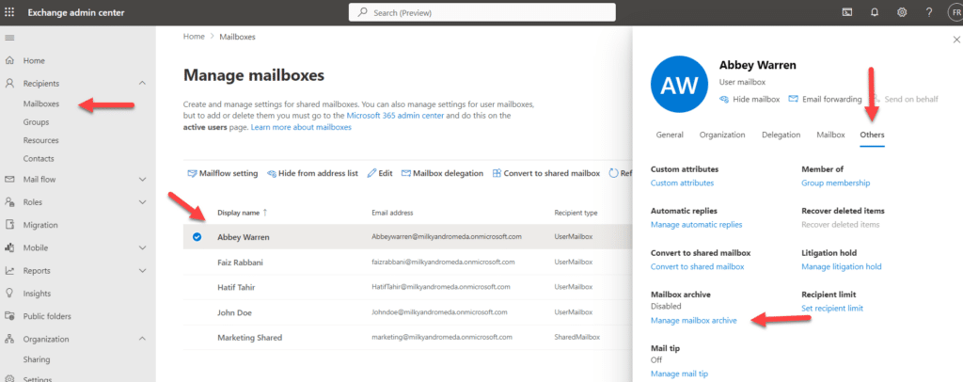Image resolution: width=963 pixels, height=382 pixels.
Task: Click Custom attributes link
Action: click(682, 183)
